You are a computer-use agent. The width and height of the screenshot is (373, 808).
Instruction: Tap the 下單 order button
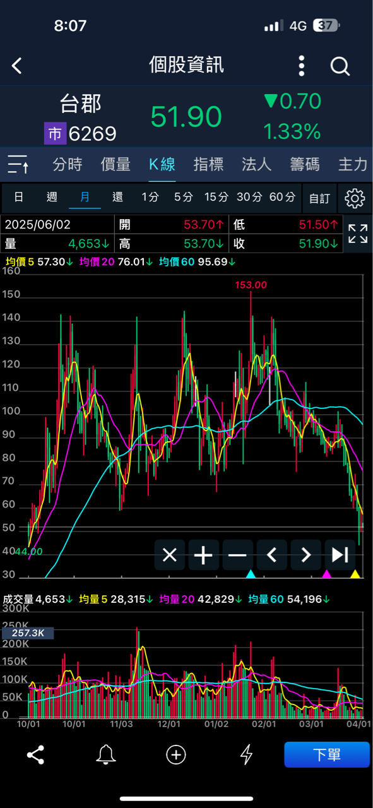[327, 755]
